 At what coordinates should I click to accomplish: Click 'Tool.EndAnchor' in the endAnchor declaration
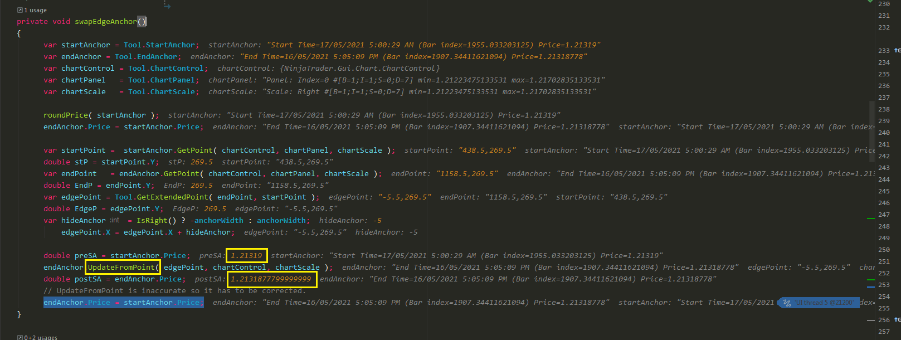click(x=146, y=57)
